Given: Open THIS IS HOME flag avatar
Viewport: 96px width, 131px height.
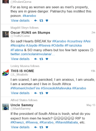Looking at the screenshot, I should pyautogui.click(x=5, y=73).
